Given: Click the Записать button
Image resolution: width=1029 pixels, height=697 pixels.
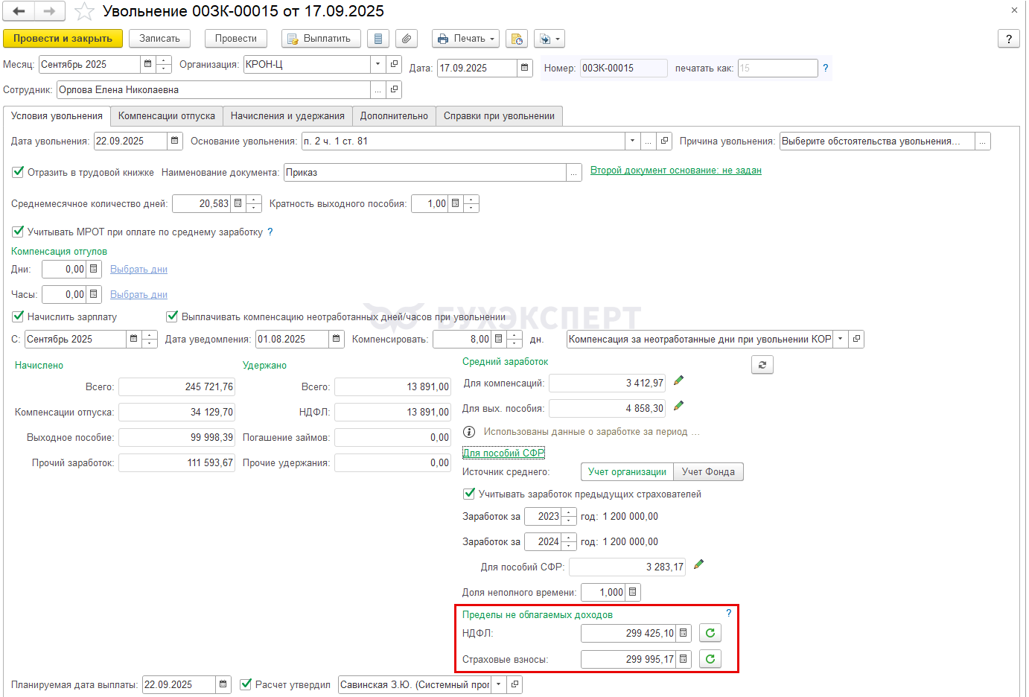Looking at the screenshot, I should 159,39.
